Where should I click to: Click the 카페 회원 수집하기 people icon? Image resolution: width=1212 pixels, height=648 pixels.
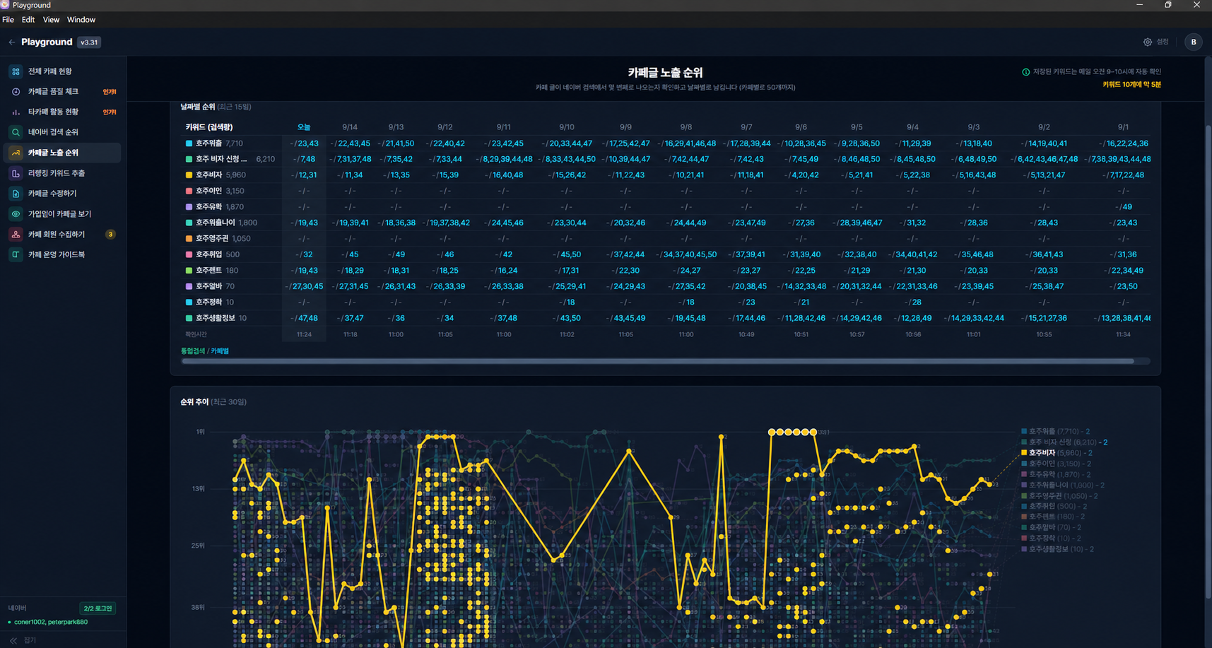[16, 235]
